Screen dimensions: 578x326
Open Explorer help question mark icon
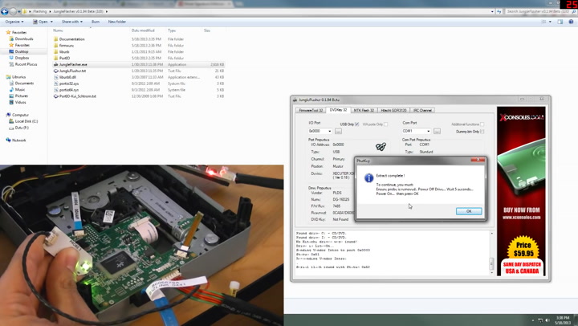tap(571, 22)
